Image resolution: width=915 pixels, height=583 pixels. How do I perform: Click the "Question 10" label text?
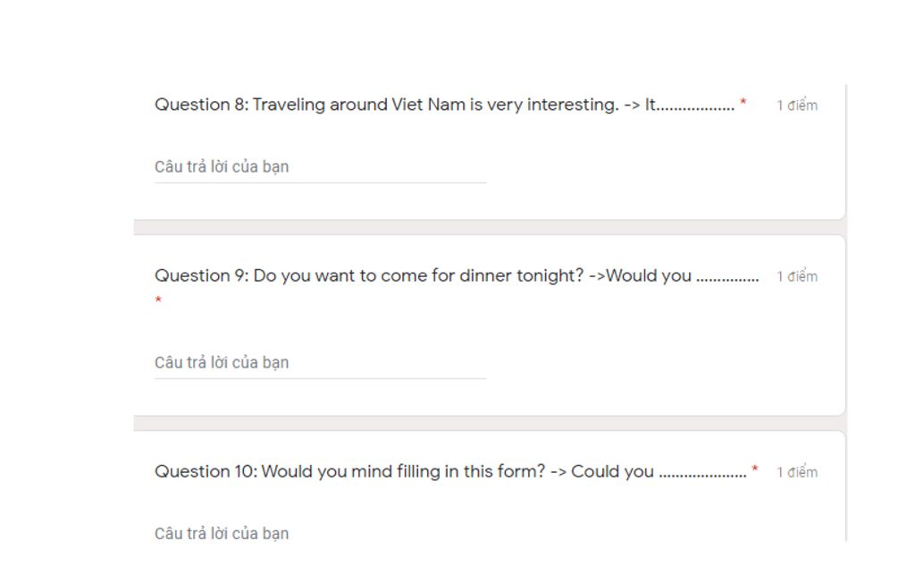coord(206,471)
